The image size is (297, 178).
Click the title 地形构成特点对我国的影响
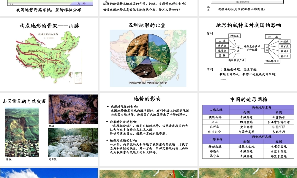[x=249, y=25]
